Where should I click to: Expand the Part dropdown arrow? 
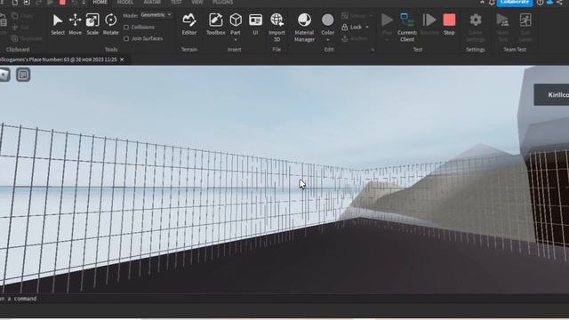coord(236,39)
